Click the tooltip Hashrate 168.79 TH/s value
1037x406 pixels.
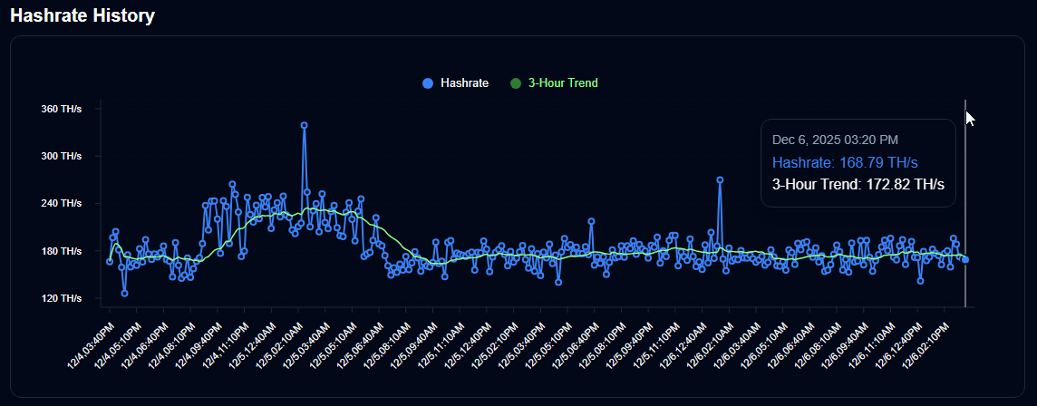845,162
